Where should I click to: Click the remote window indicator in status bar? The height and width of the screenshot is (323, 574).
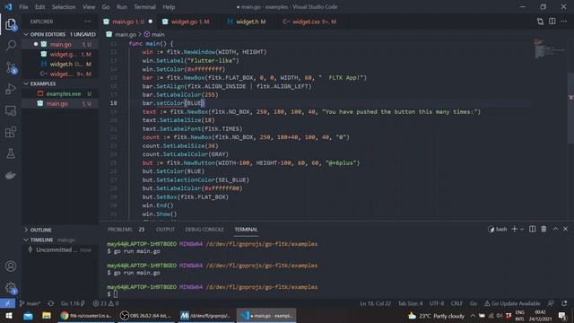(x=7, y=303)
